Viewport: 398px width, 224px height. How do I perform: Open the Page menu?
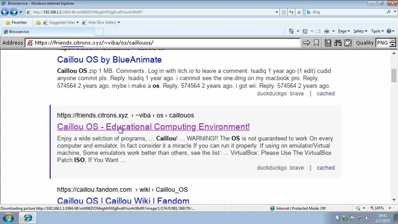[x=344, y=31]
